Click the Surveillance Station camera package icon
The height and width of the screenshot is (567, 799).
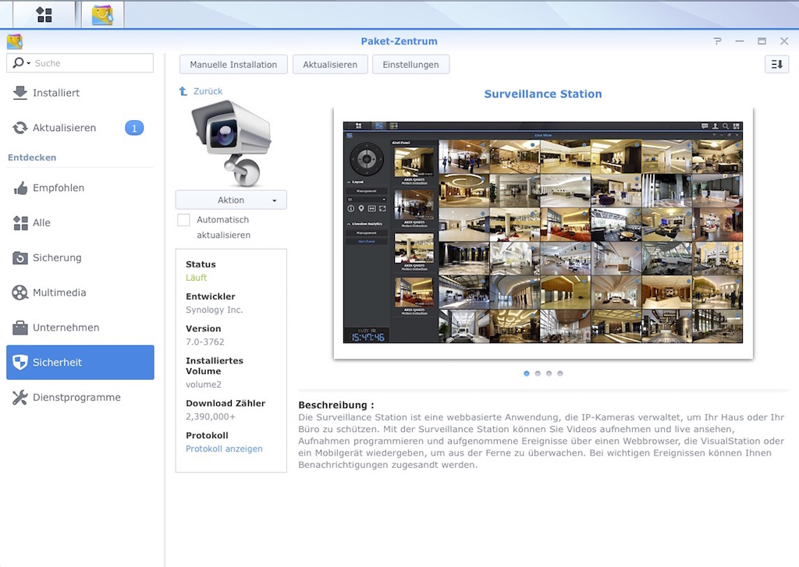(231, 141)
